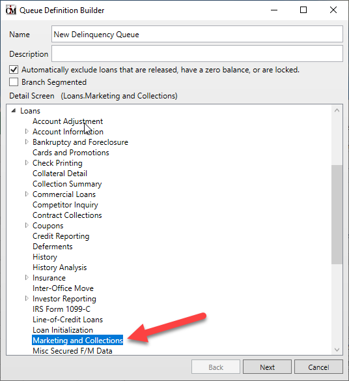Enable the Branch Segmented checkbox
349x381 pixels.
[14, 82]
